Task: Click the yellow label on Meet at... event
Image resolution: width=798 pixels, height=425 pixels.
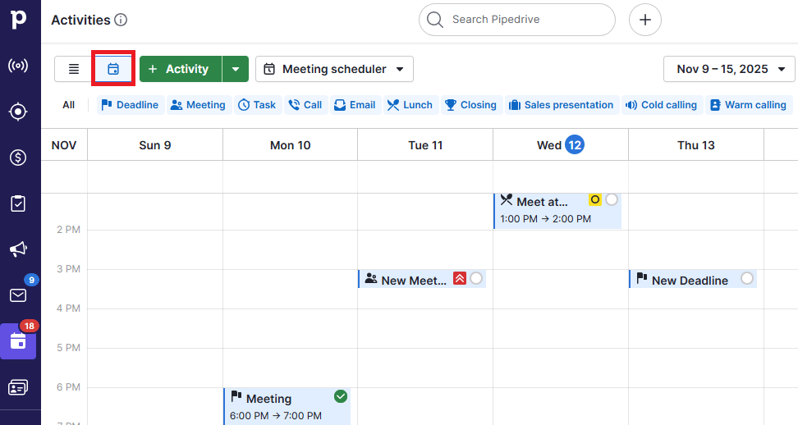Action: 594,199
